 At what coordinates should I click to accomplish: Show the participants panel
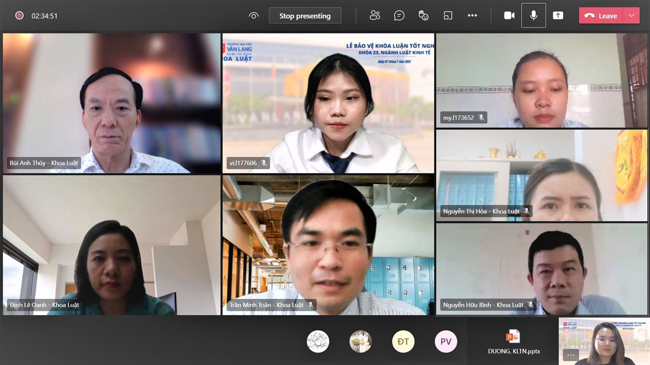[x=375, y=16]
